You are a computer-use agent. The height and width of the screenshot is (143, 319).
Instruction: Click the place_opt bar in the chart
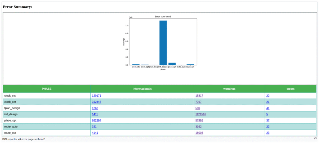click(x=172, y=64)
